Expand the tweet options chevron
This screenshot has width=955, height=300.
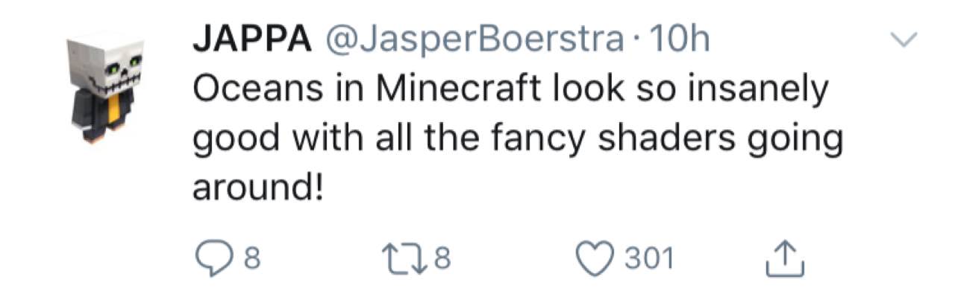tap(904, 42)
